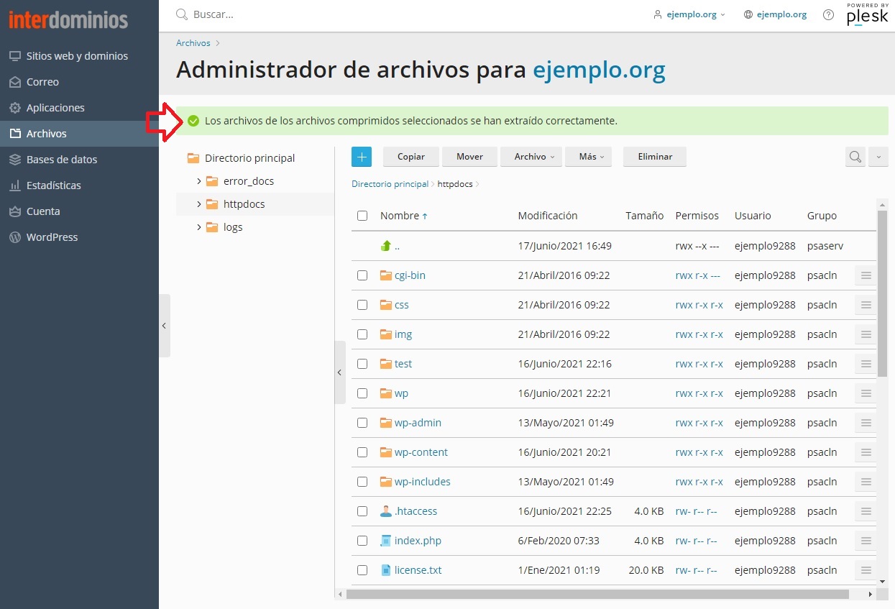Open the wp-admin folder link

pos(418,423)
